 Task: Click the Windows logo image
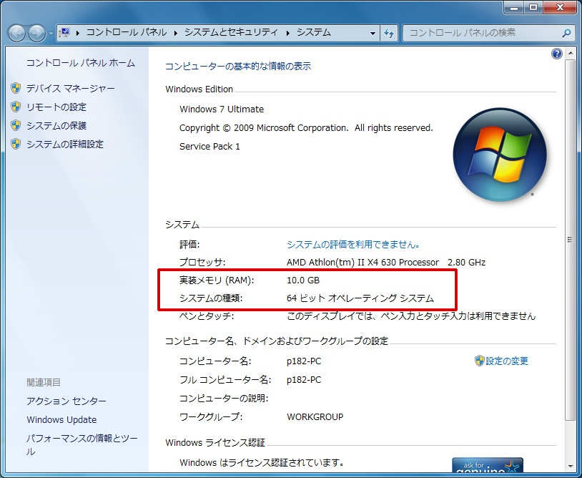[x=500, y=155]
